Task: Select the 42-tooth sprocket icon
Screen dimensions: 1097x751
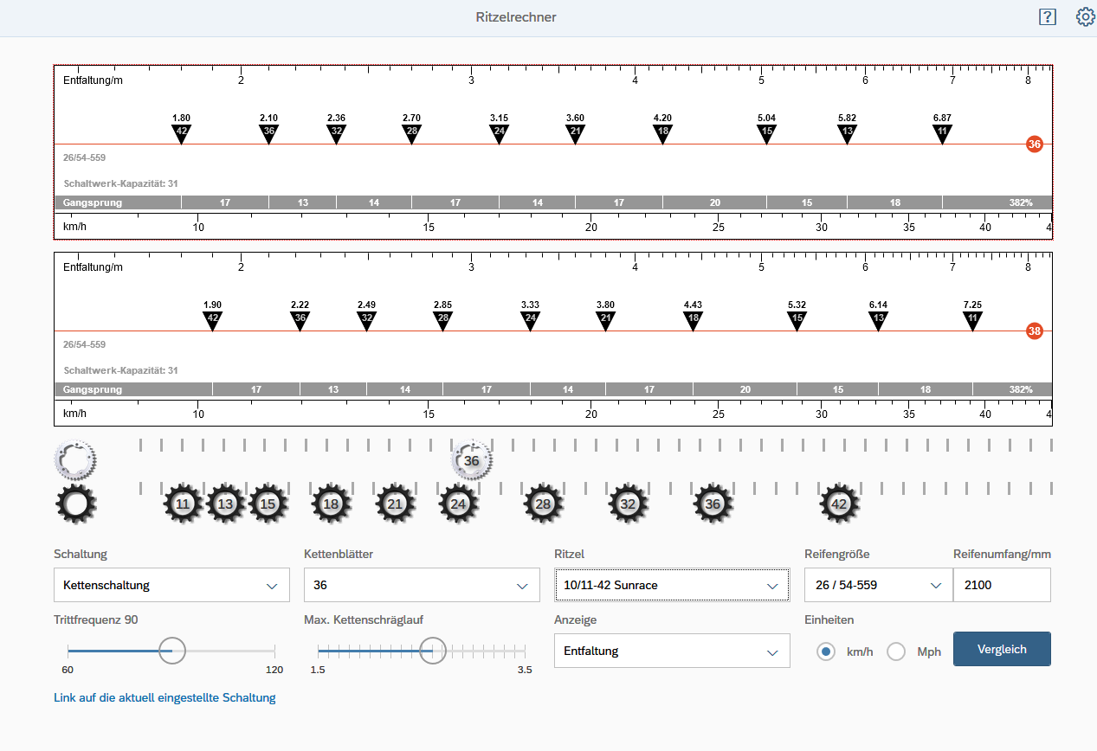Action: coord(839,504)
